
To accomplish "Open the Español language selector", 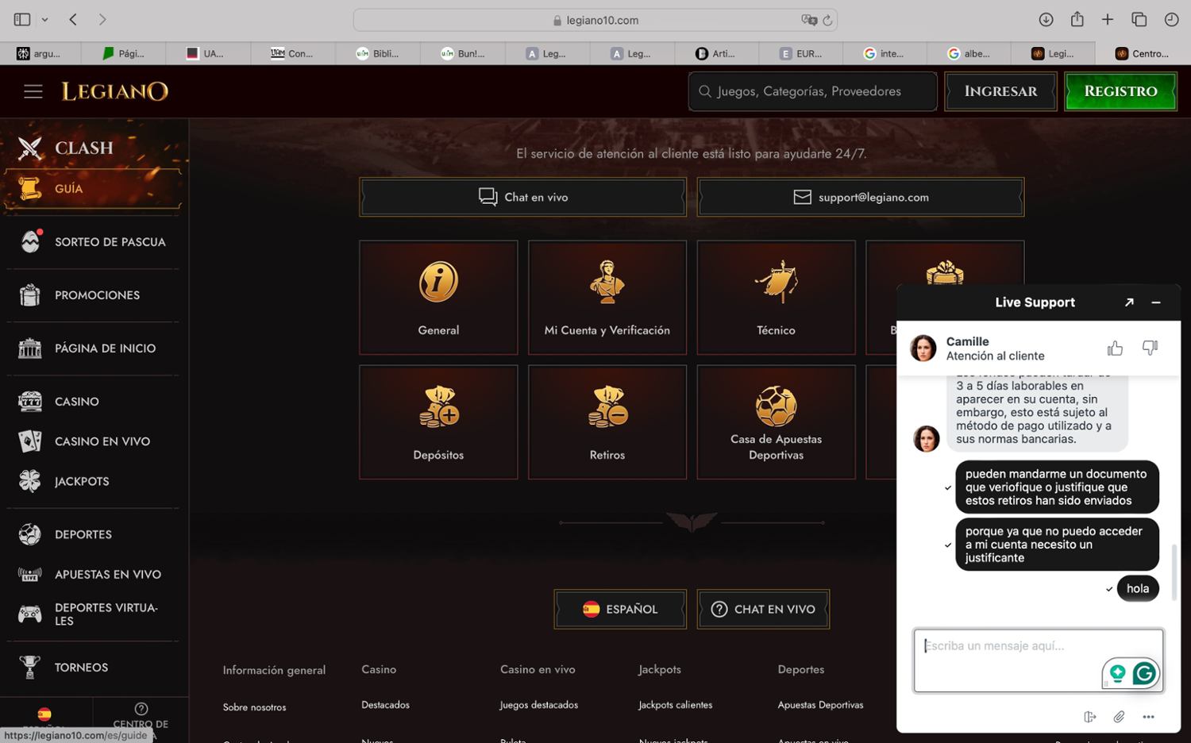I will (x=620, y=609).
